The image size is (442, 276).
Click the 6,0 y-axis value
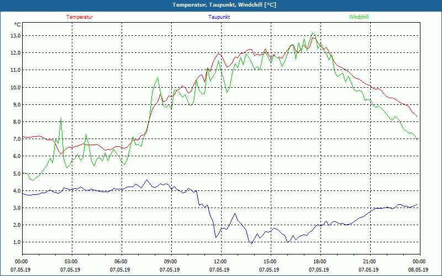click(17, 156)
